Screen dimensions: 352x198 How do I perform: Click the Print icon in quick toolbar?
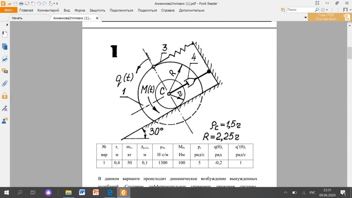(x=21, y=4)
